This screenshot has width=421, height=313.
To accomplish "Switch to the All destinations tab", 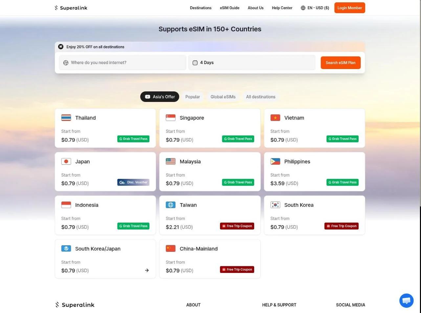I will 261,97.
